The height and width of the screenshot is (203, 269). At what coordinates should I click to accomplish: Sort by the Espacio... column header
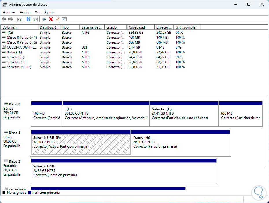pyautogui.click(x=164, y=27)
